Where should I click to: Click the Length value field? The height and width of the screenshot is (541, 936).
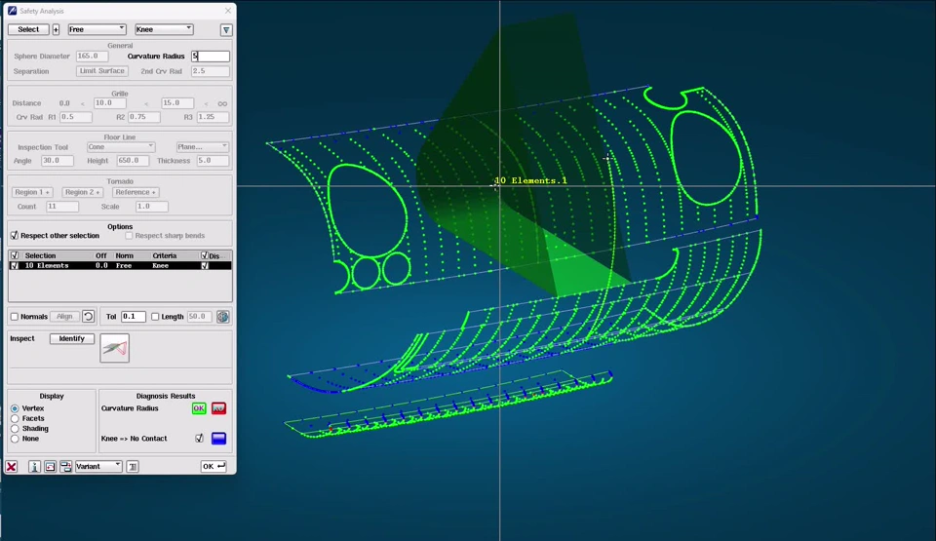click(199, 317)
